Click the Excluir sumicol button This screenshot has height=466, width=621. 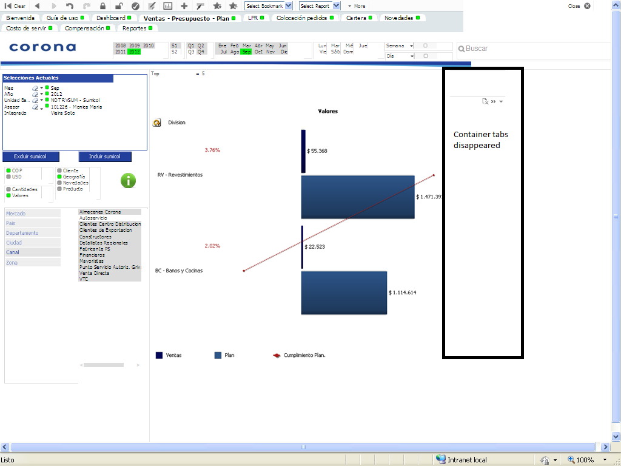point(30,157)
